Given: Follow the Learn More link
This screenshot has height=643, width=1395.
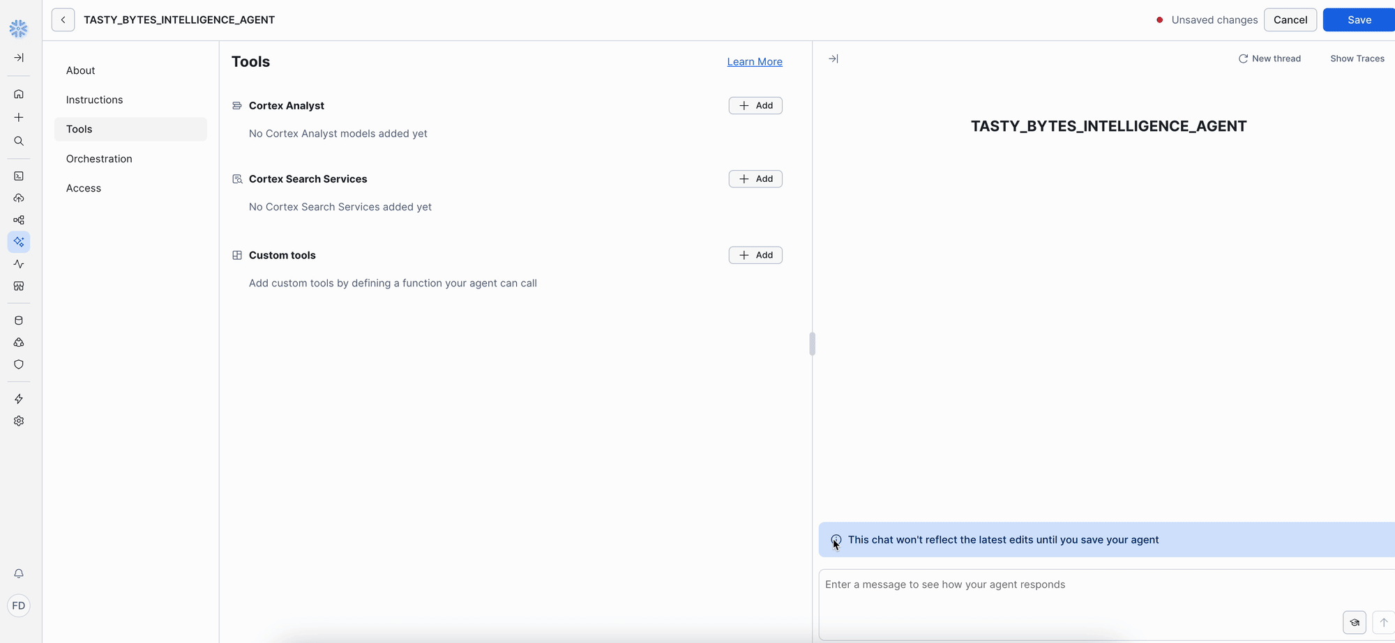Looking at the screenshot, I should pos(754,62).
